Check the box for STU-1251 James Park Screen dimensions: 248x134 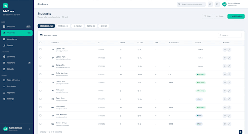40,50
